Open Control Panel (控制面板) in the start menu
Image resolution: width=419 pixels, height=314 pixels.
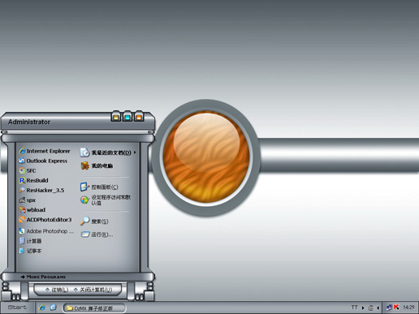coord(99,187)
